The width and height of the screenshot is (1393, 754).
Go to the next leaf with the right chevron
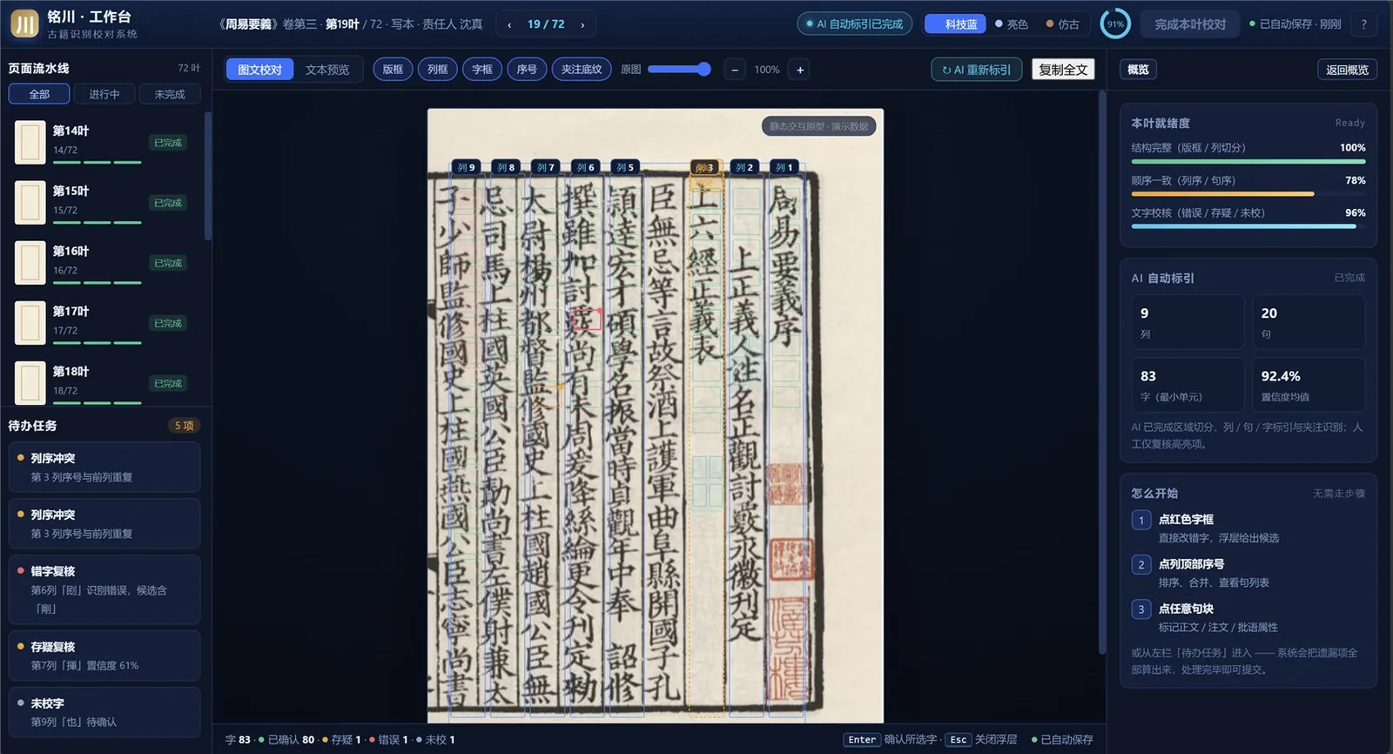pyautogui.click(x=582, y=24)
